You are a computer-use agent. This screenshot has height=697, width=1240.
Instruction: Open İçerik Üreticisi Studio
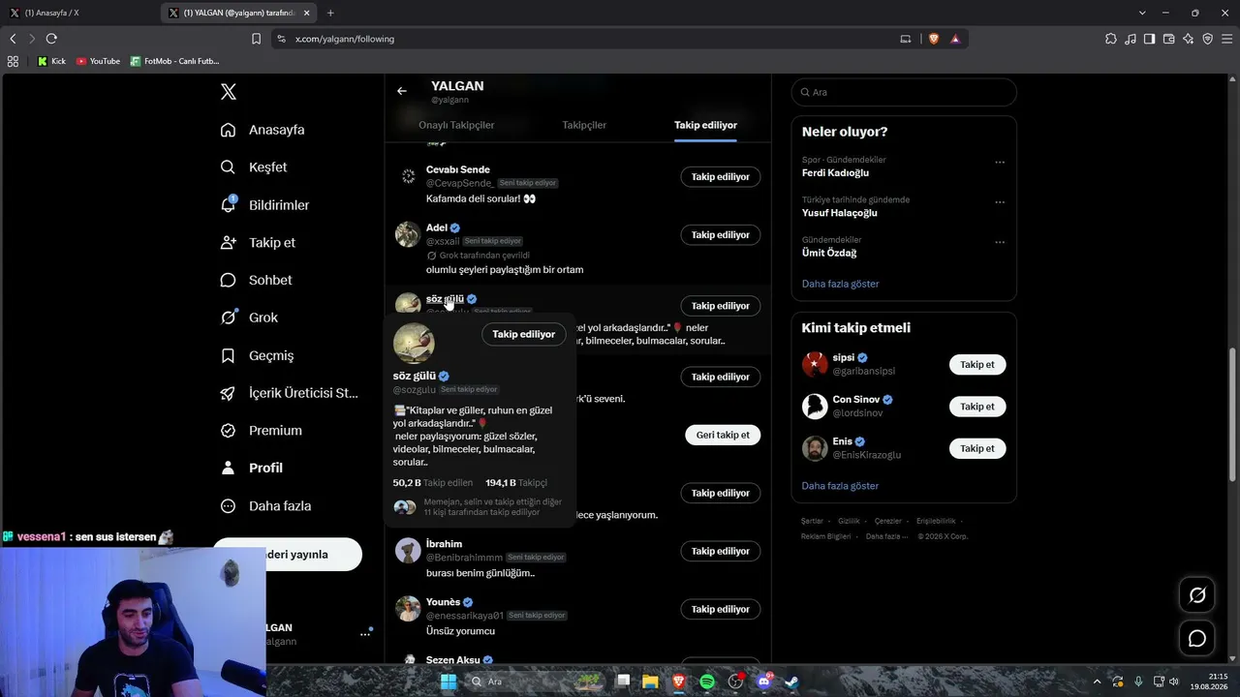[x=290, y=393]
